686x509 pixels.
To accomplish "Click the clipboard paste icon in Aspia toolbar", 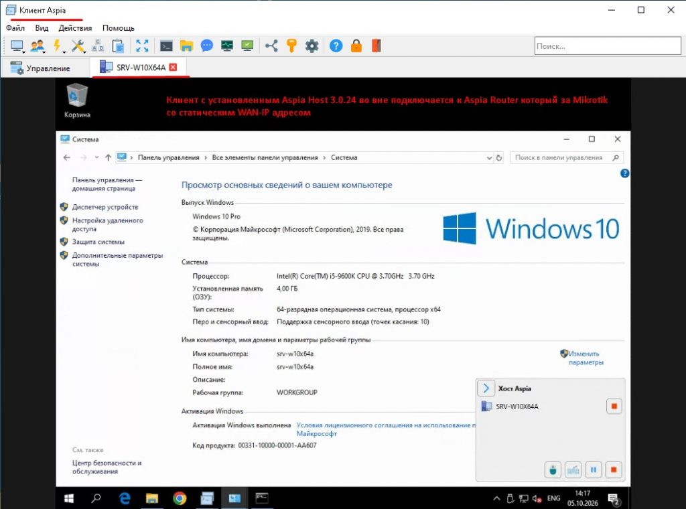I will (x=118, y=46).
